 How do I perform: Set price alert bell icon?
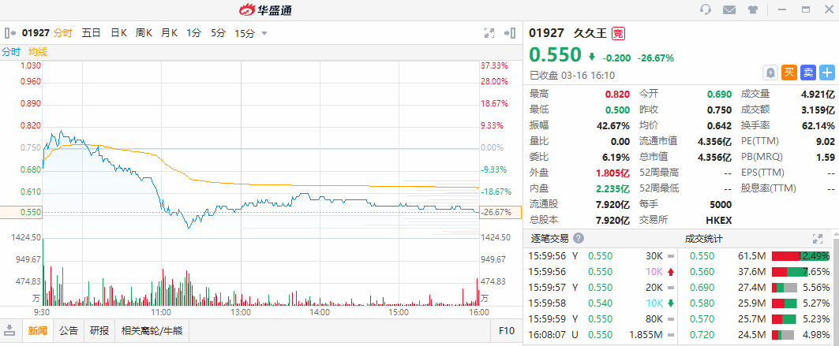coord(770,73)
